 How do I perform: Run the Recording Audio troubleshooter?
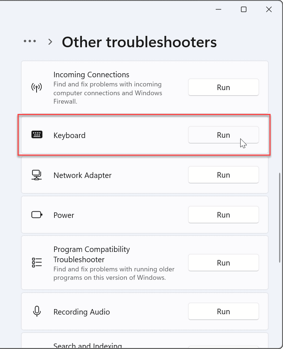[x=223, y=312]
